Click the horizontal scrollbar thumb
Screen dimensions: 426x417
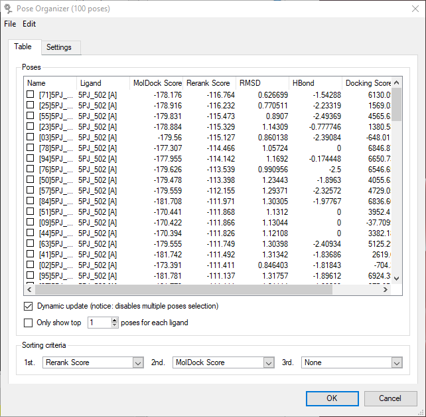184,289
